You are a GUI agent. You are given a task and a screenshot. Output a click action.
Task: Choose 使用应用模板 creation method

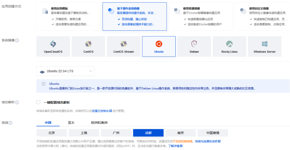click(68, 16)
